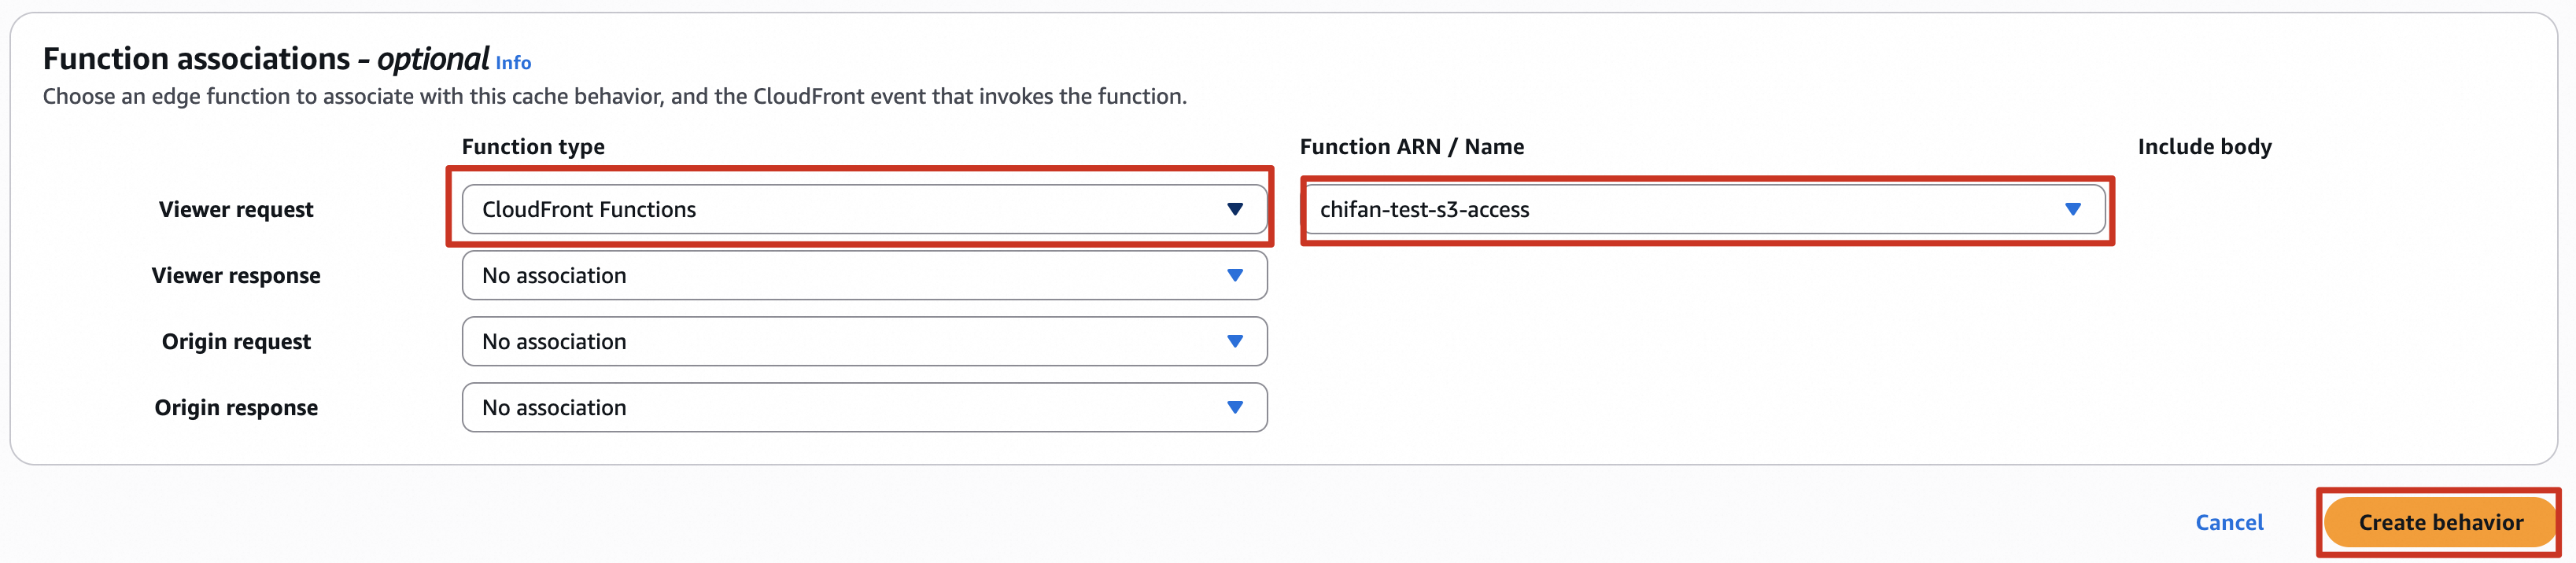The width and height of the screenshot is (2576, 563).
Task: Click the Origin response row label
Action: click(x=236, y=407)
